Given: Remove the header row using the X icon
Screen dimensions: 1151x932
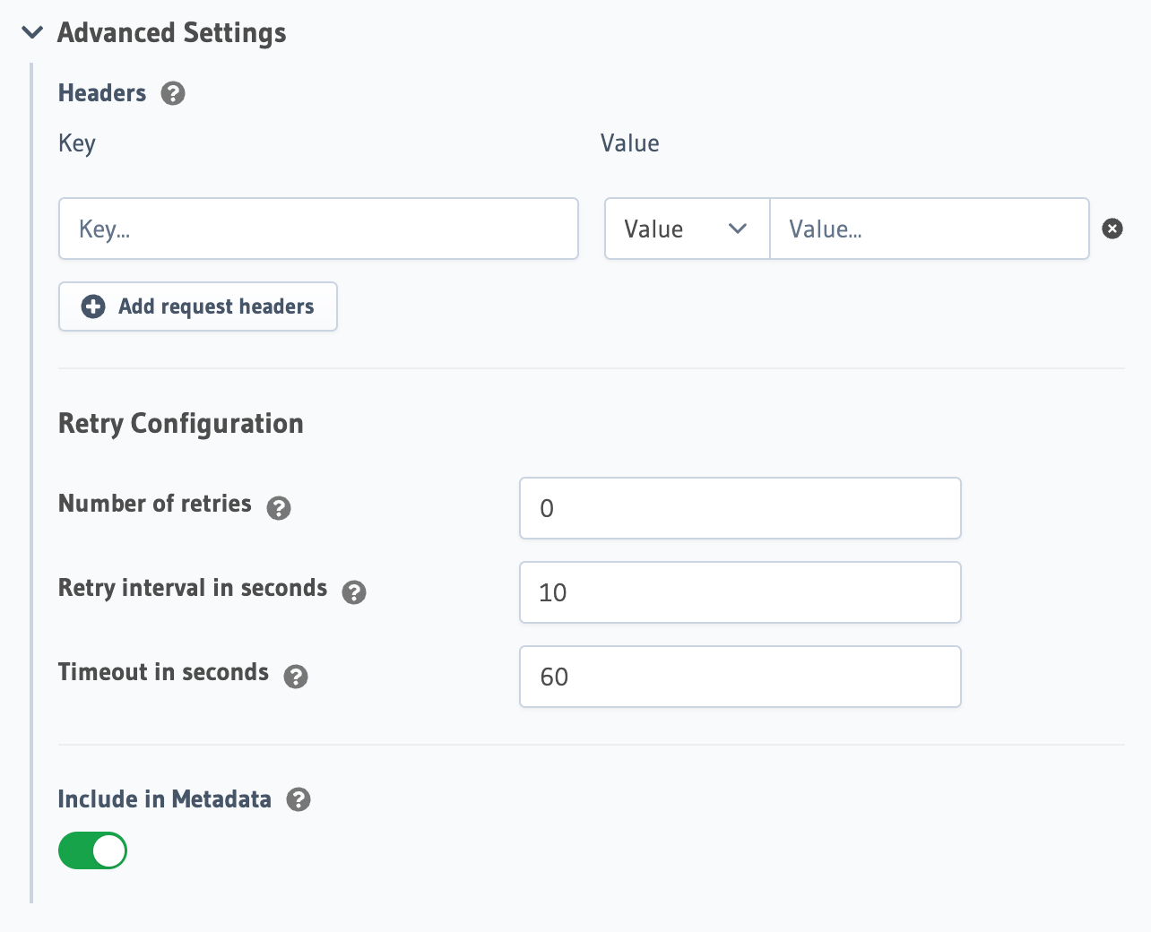Looking at the screenshot, I should pos(1112,229).
